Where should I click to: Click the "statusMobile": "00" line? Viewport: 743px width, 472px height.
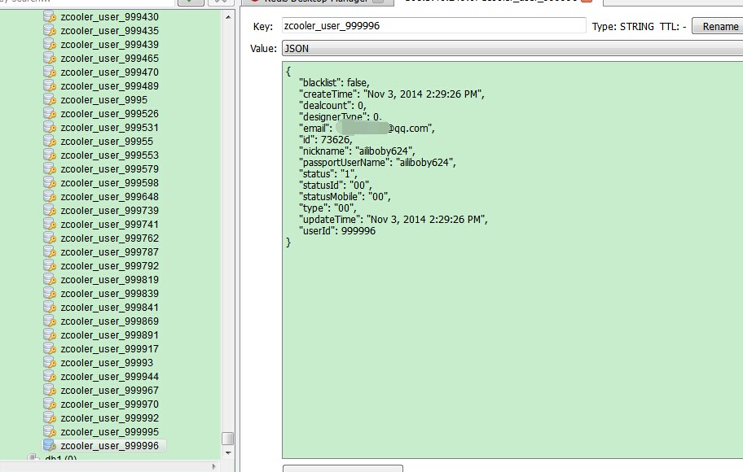[x=345, y=196]
